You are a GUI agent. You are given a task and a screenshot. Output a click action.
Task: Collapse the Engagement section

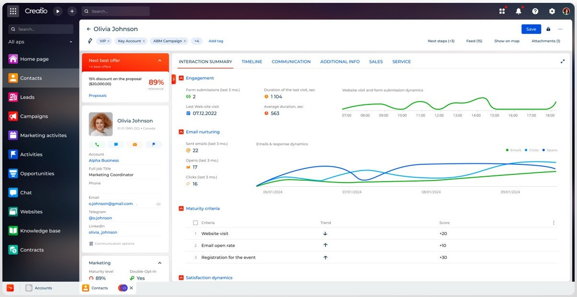tap(181, 78)
